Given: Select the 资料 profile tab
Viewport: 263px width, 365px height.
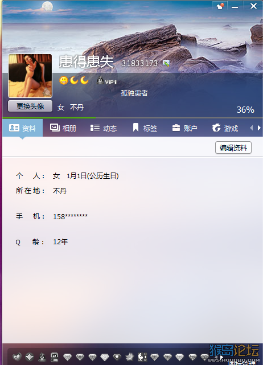Looking at the screenshot, I should coord(23,128).
